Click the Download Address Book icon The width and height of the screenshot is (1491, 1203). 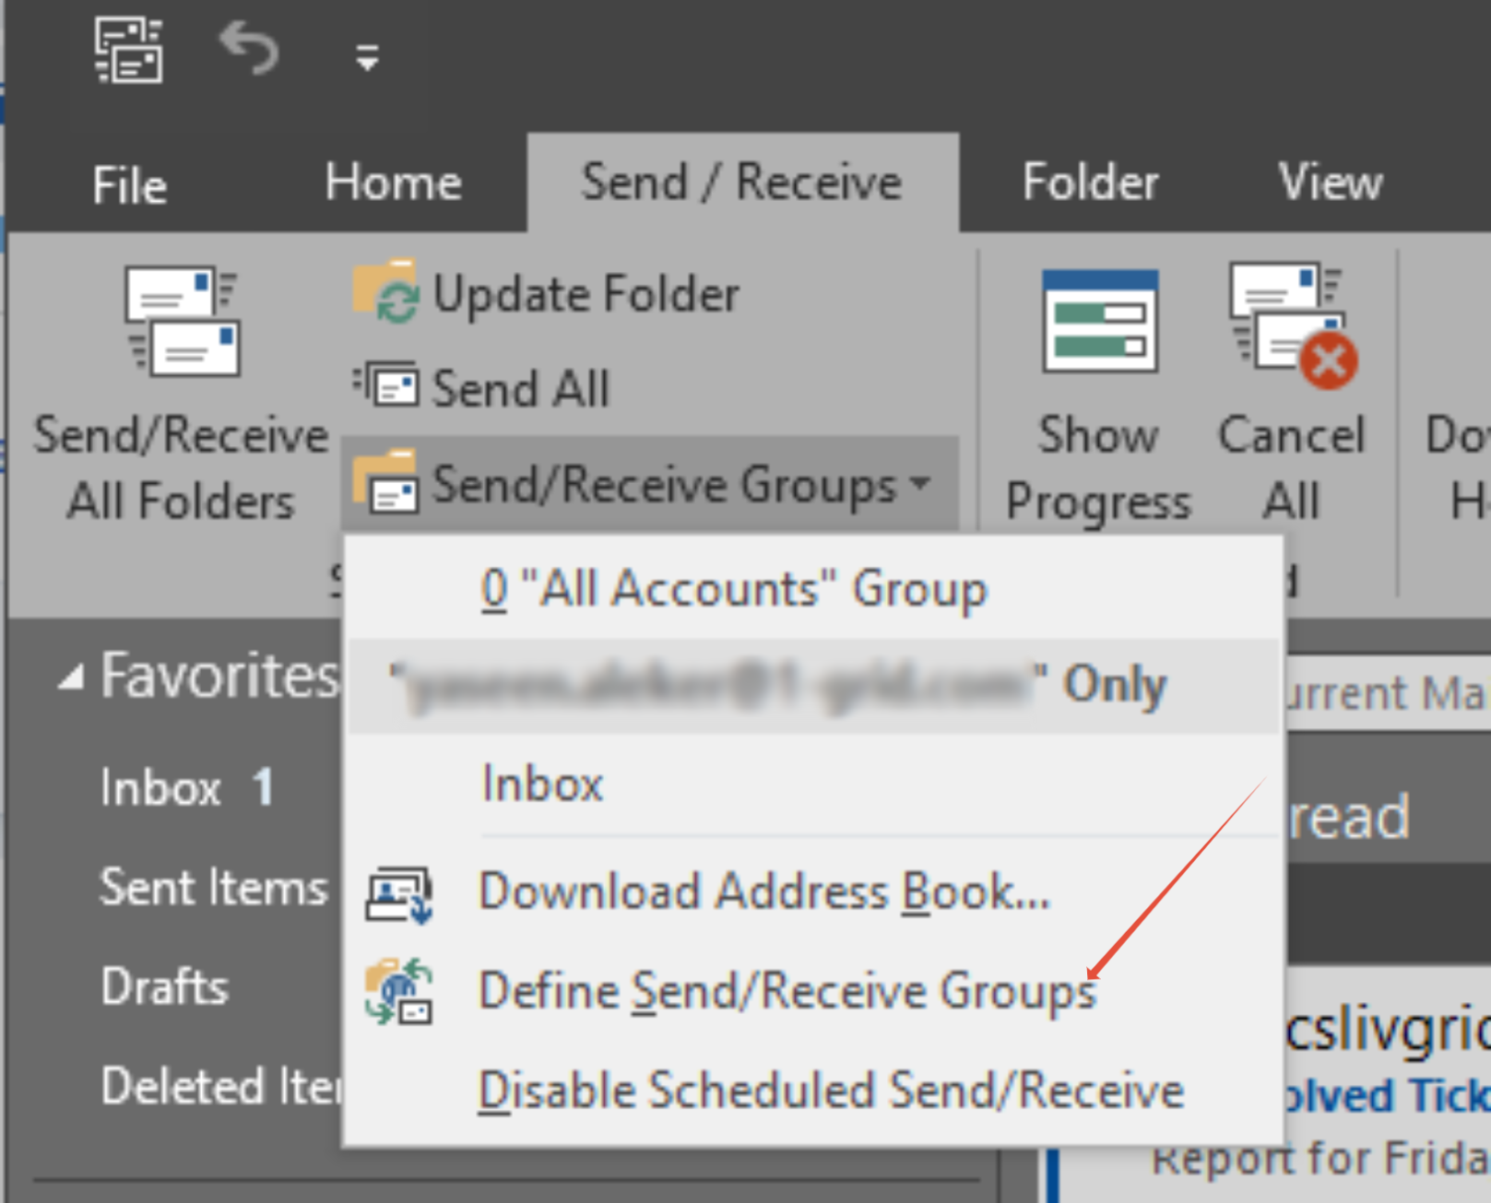point(398,894)
